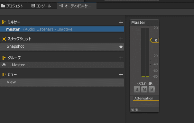Open the 追加... add effect menu
The height and width of the screenshot is (123, 194).
[x=144, y=110]
